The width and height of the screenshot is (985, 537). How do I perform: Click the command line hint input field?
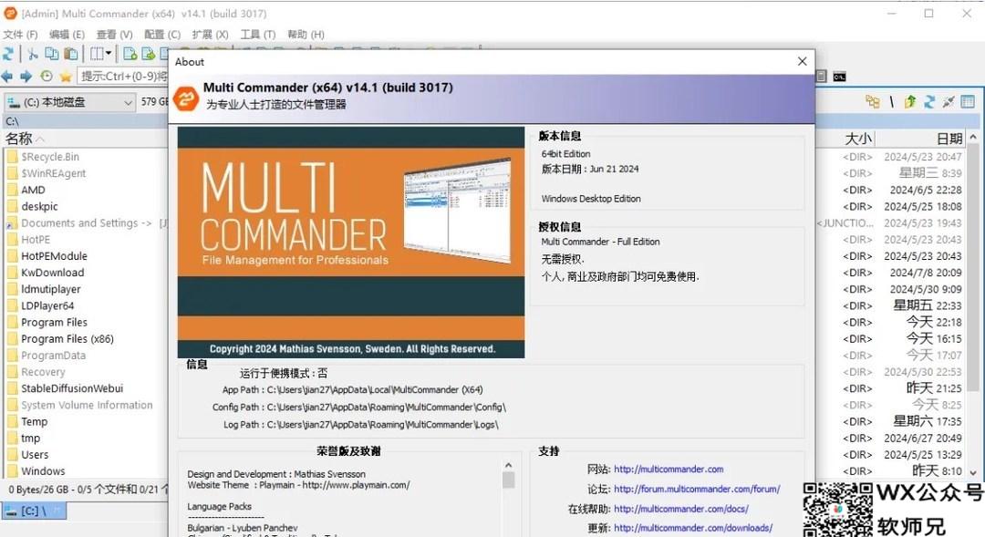coord(123,76)
